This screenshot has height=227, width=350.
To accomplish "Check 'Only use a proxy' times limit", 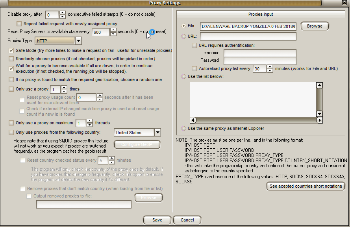I will pyautogui.click(x=11, y=89).
